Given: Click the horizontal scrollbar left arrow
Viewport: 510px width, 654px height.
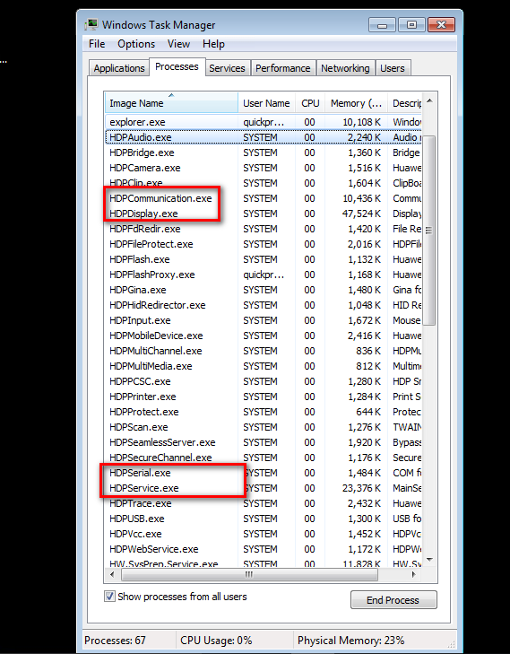Looking at the screenshot, I should click(x=112, y=574).
